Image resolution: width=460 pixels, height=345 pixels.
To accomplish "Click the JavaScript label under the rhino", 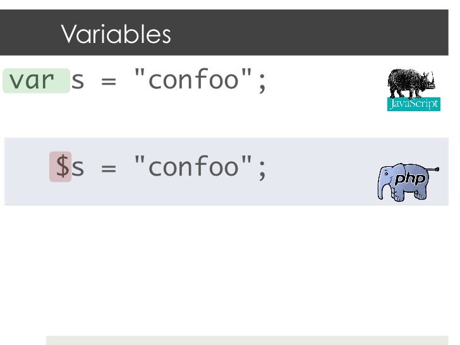I will (x=413, y=104).
